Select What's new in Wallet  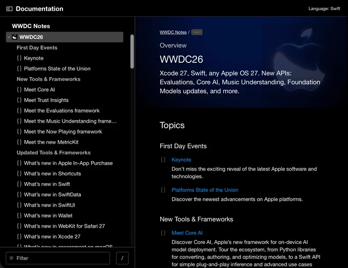(x=48, y=215)
